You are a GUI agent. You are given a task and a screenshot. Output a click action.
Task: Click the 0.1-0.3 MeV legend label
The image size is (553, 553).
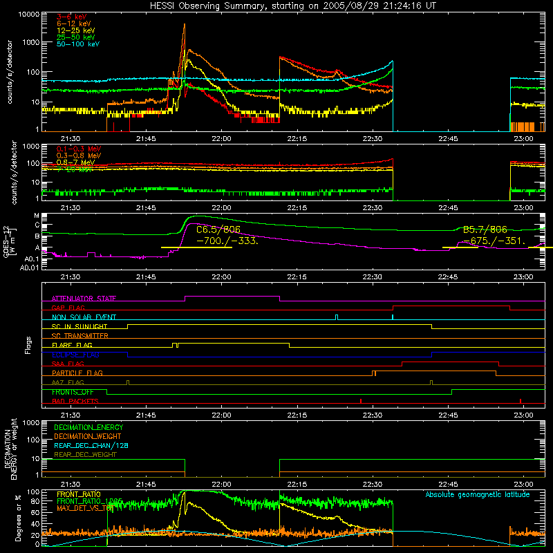tap(79, 149)
